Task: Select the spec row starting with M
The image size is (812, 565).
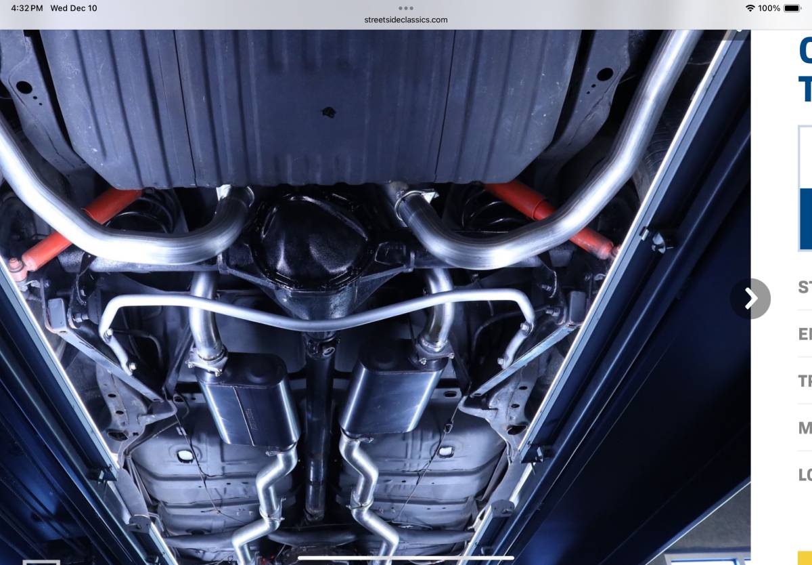Action: click(805, 427)
